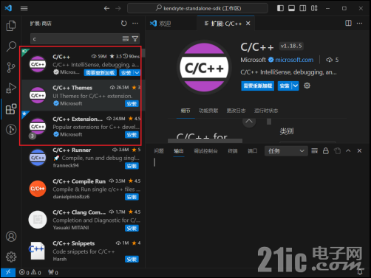Image resolution: width=371 pixels, height=278 pixels.
Task: Switch to the Changelog tab
Action: (x=236, y=111)
